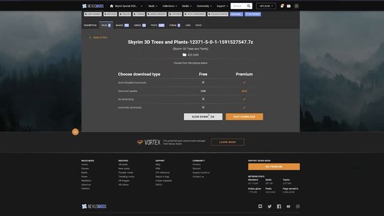Viewport: 384px width, 216px height.
Task: Expand the Skyrim Special Edition game dropdown
Action: coord(128,6)
